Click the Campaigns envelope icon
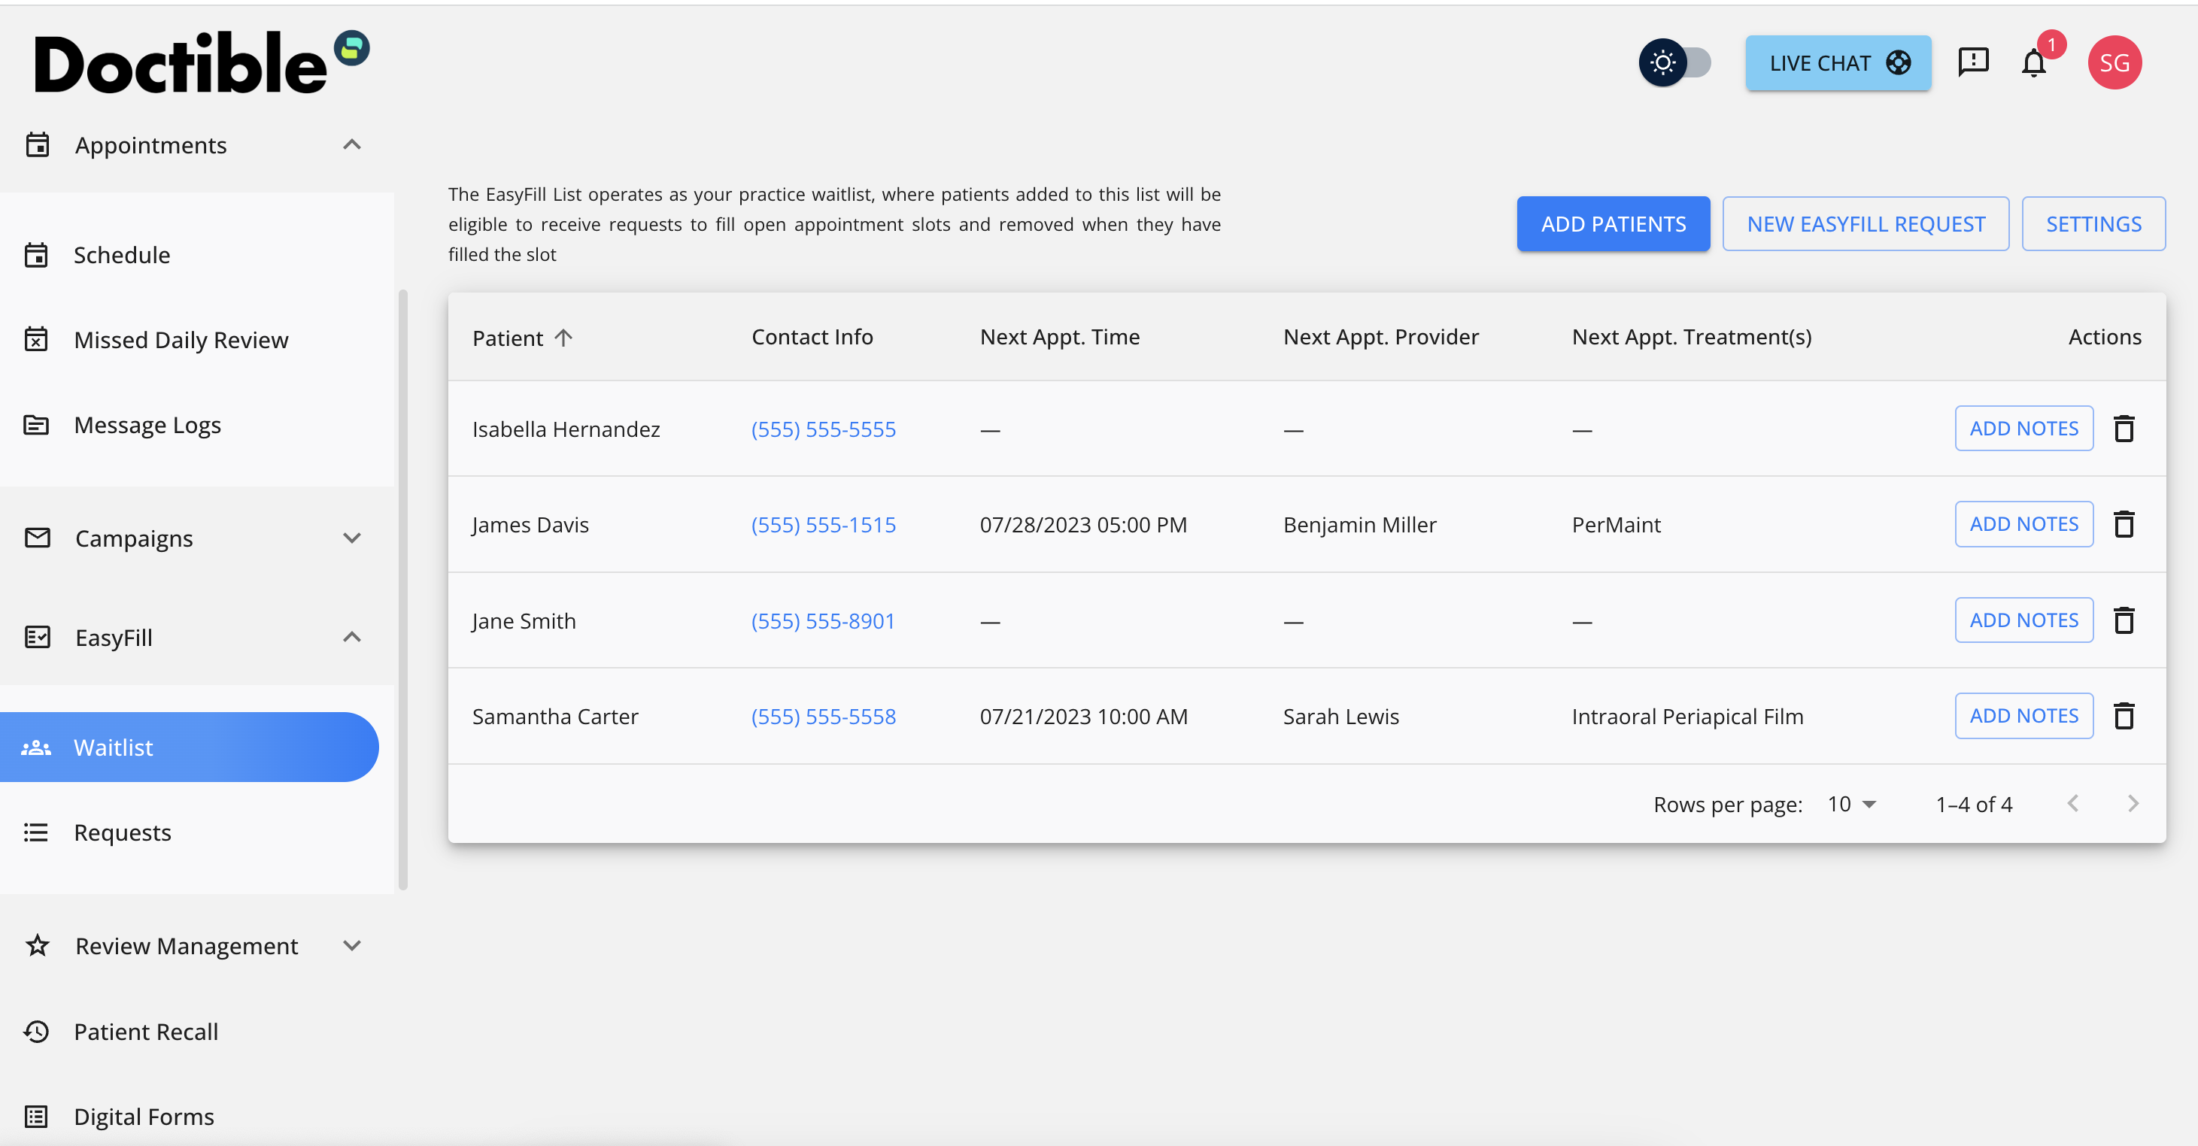The height and width of the screenshot is (1146, 2198). point(37,538)
